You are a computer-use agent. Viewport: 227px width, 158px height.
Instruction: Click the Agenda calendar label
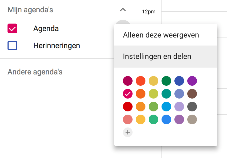pyautogui.click(x=46, y=28)
